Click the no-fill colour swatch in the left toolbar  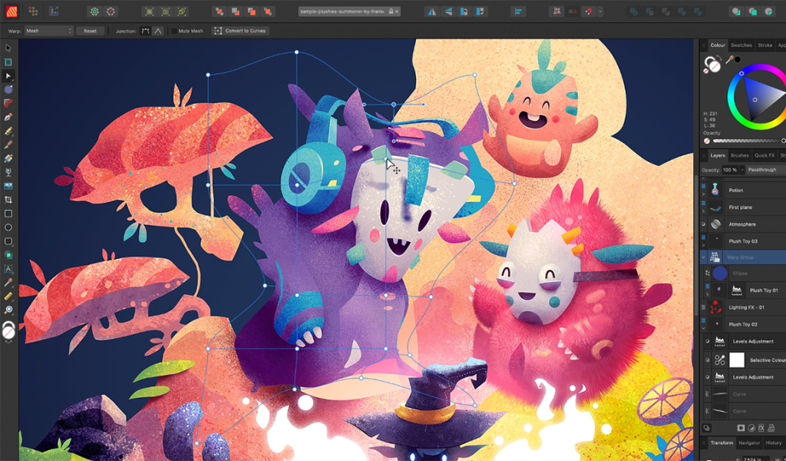coord(8,332)
